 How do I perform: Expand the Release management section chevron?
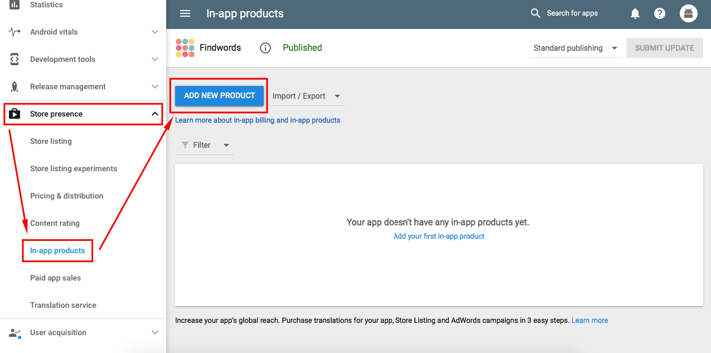click(x=155, y=86)
